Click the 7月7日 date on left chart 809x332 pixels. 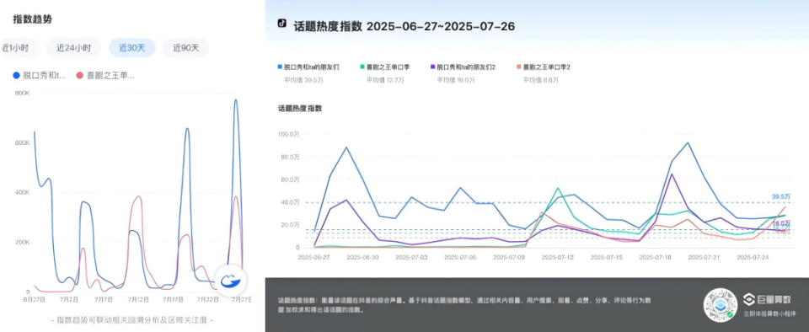click(x=103, y=298)
